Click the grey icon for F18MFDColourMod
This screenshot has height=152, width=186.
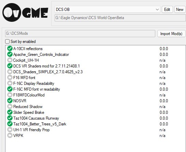10,95
